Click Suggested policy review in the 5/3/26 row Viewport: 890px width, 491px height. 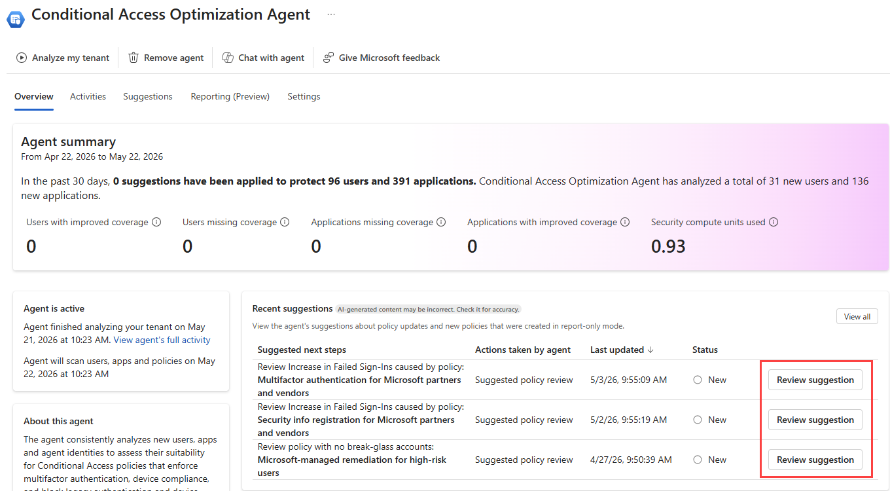pyautogui.click(x=524, y=380)
